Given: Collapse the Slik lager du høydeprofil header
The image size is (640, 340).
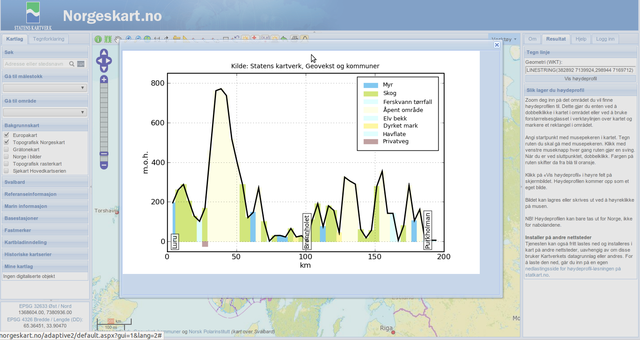Looking at the screenshot, I should pyautogui.click(x=580, y=90).
